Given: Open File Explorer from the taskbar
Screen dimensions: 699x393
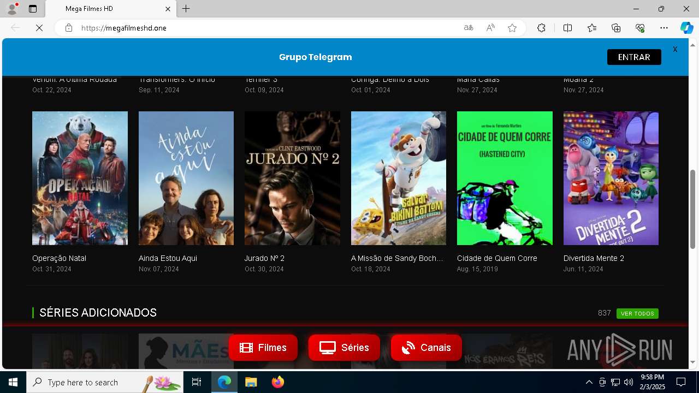Looking at the screenshot, I should 251,382.
